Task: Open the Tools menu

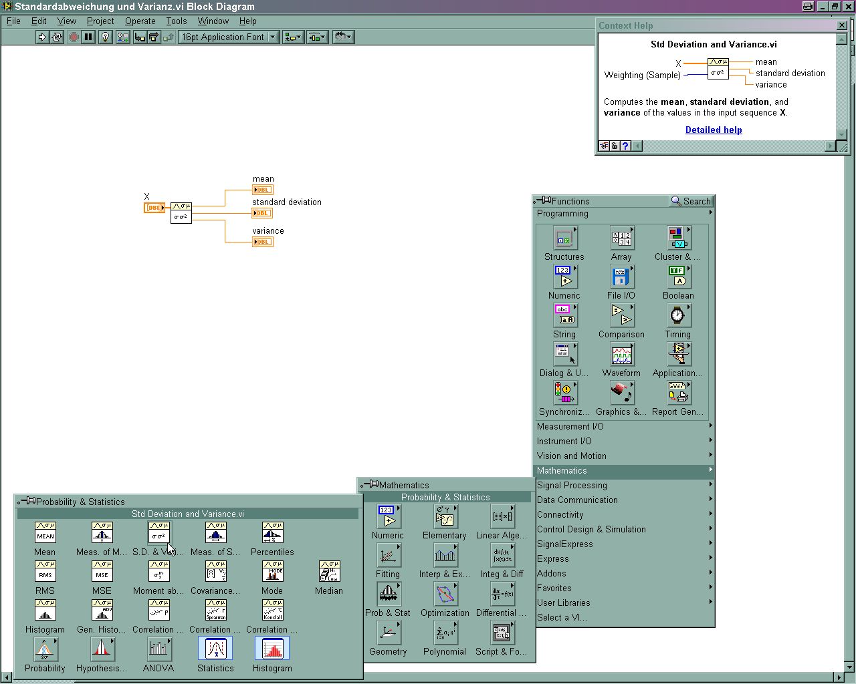Action: point(176,21)
